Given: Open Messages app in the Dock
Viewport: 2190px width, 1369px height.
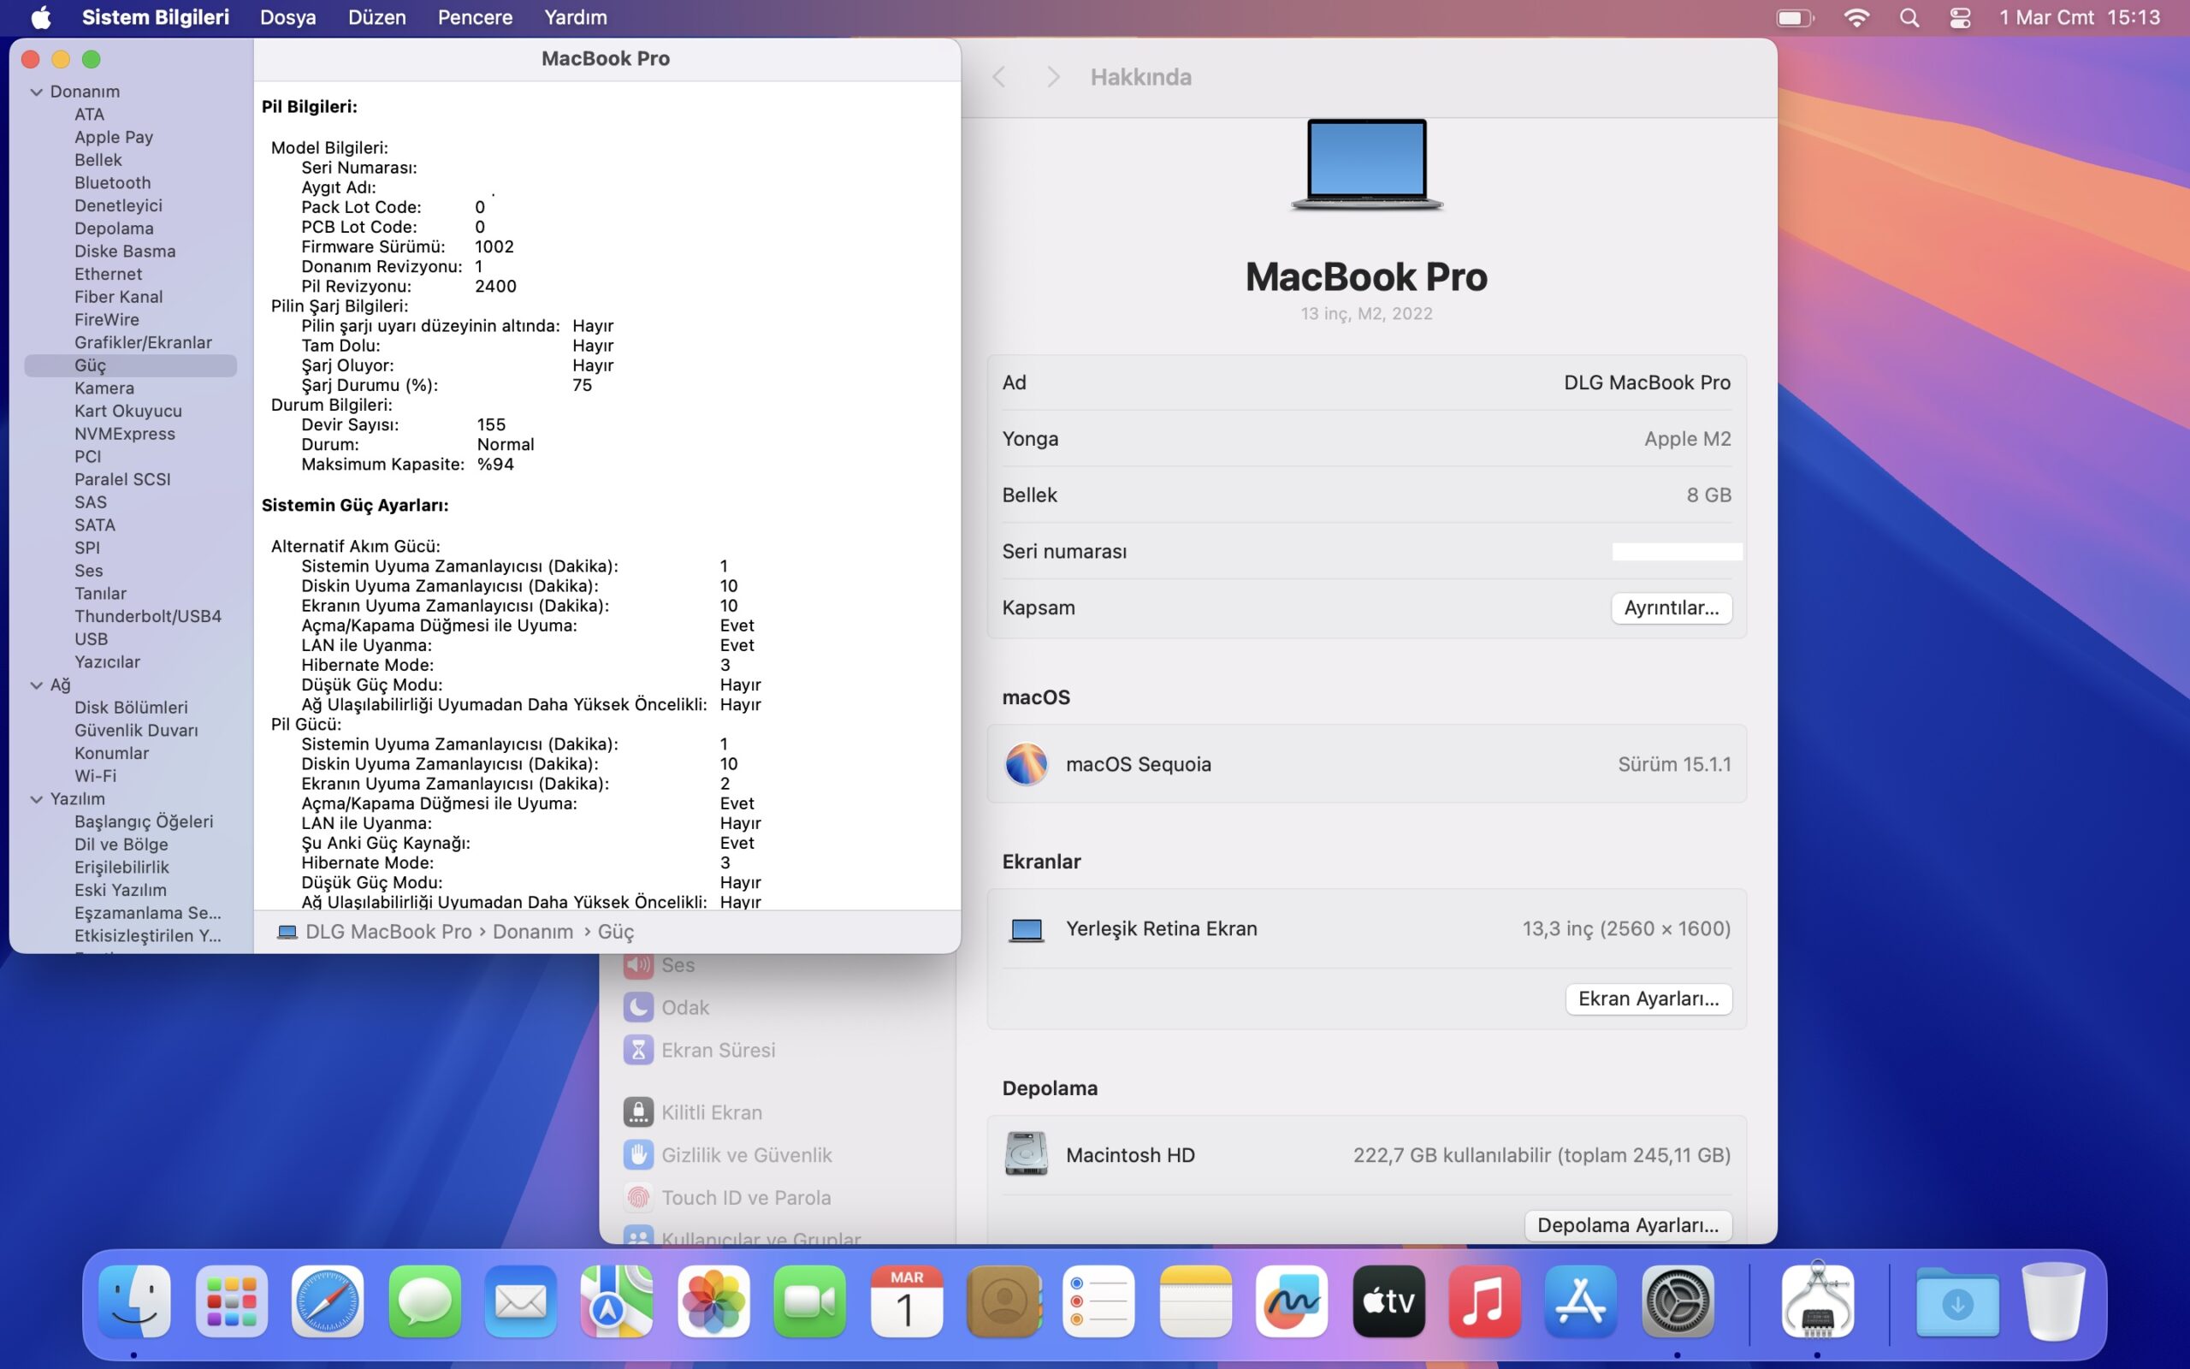Looking at the screenshot, I should coord(424,1302).
